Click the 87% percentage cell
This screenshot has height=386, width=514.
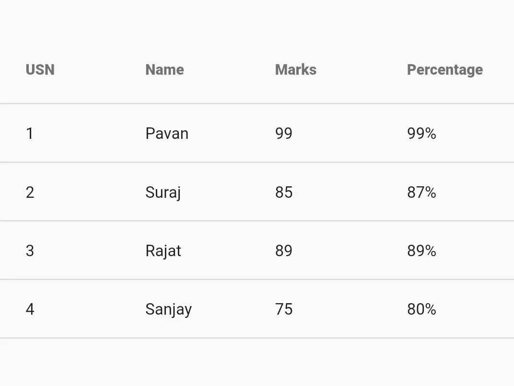(421, 193)
